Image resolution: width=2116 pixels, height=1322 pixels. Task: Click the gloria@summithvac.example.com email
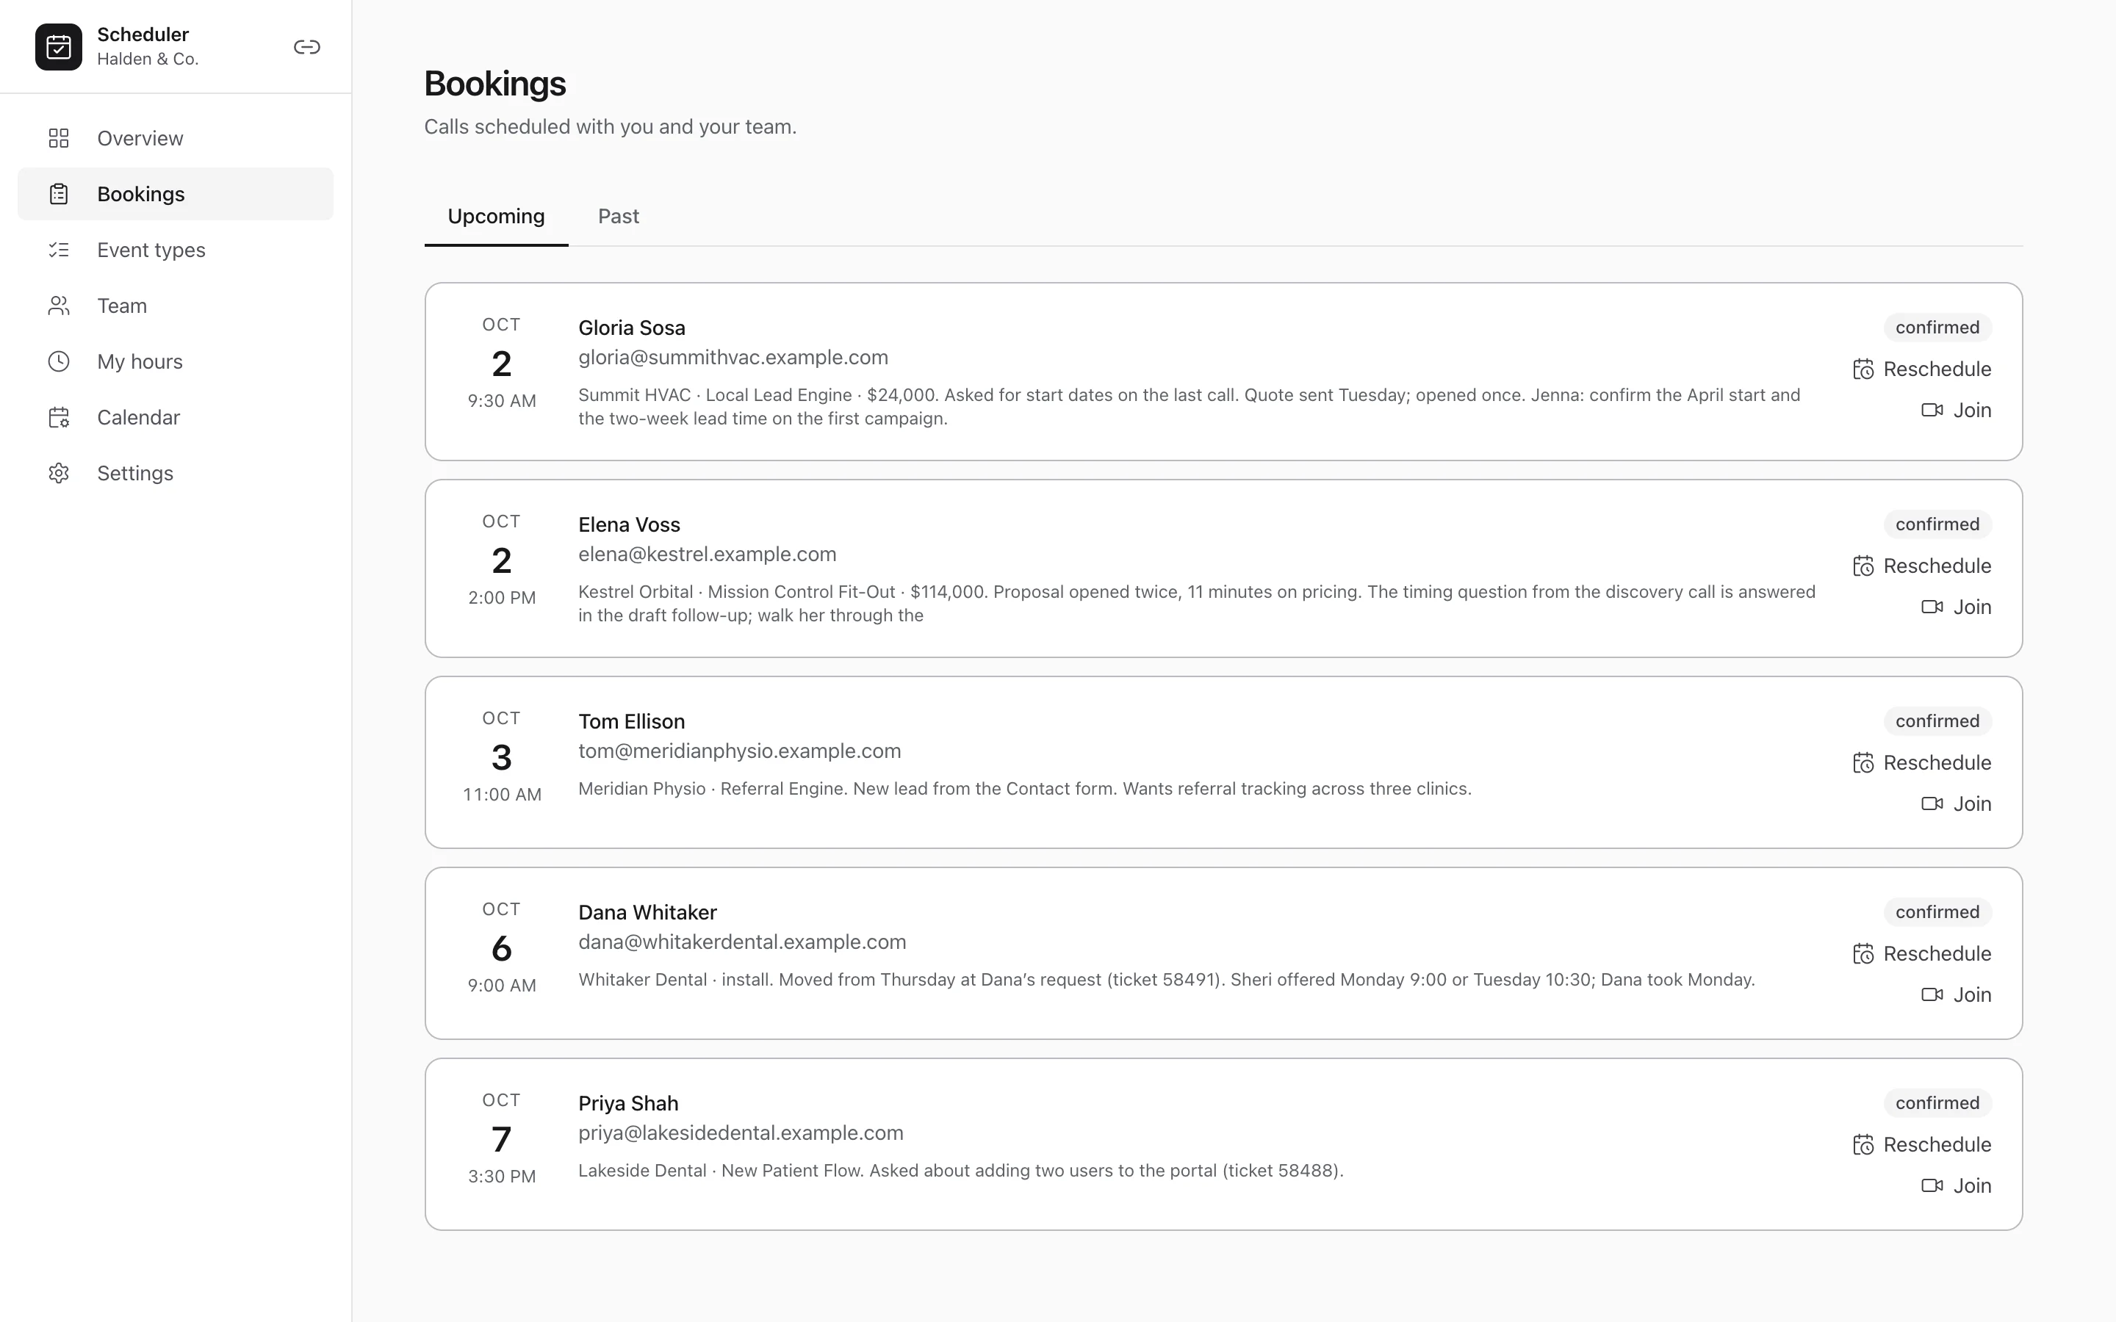pos(733,358)
